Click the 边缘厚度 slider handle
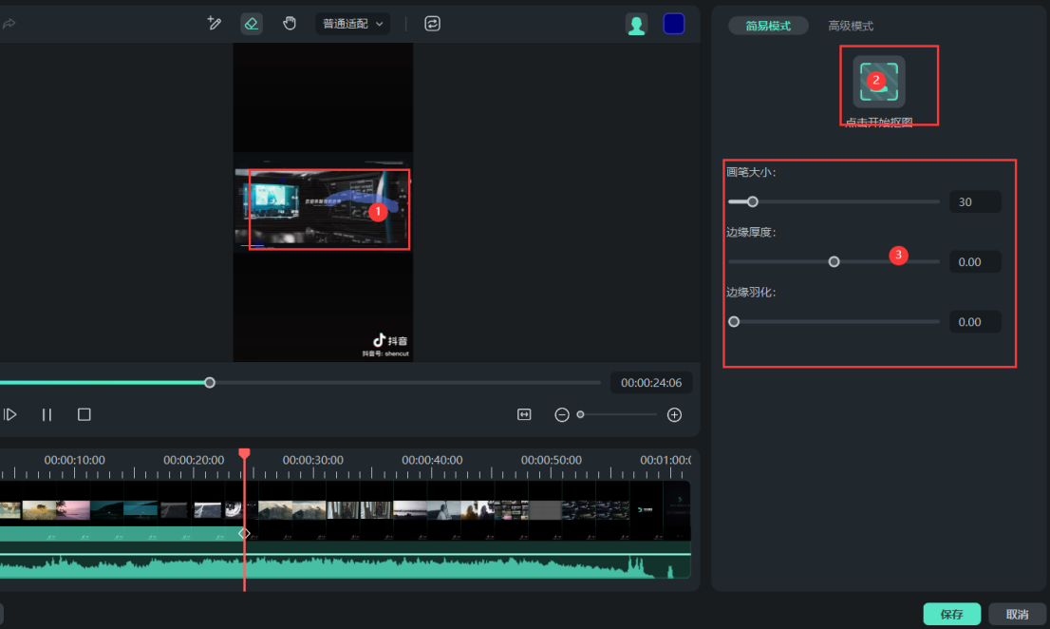 coord(834,261)
